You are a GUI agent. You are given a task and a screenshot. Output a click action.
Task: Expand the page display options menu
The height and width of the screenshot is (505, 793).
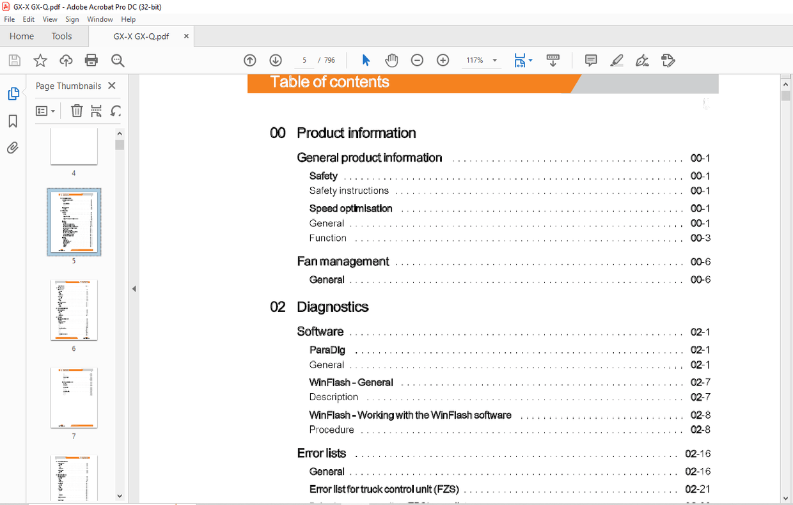pos(530,59)
